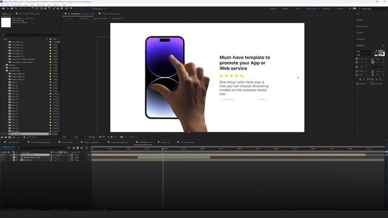The width and height of the screenshot is (388, 218).
Task: Click Wallpaper_01 in the composition breadcrumb
Action: point(117,18)
